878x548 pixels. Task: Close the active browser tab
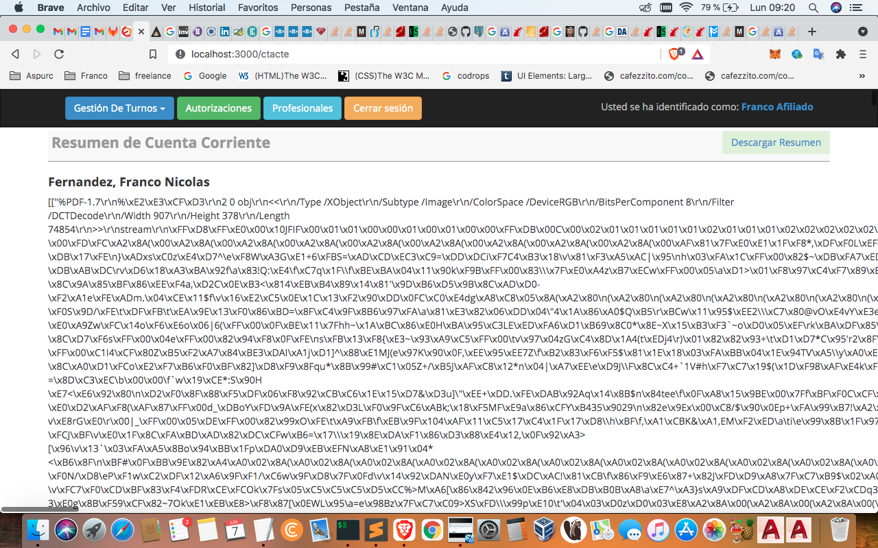(x=141, y=32)
